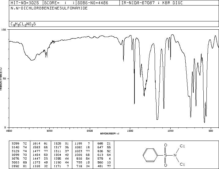The image size is (219, 169).
Task: Click the 1166 peak entry in the table
Action: [x=82, y=143]
